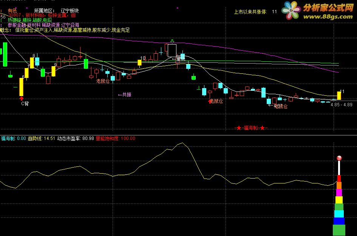Click the 辽宁板块 region text
The image size is (357, 236).
tap(70, 11)
